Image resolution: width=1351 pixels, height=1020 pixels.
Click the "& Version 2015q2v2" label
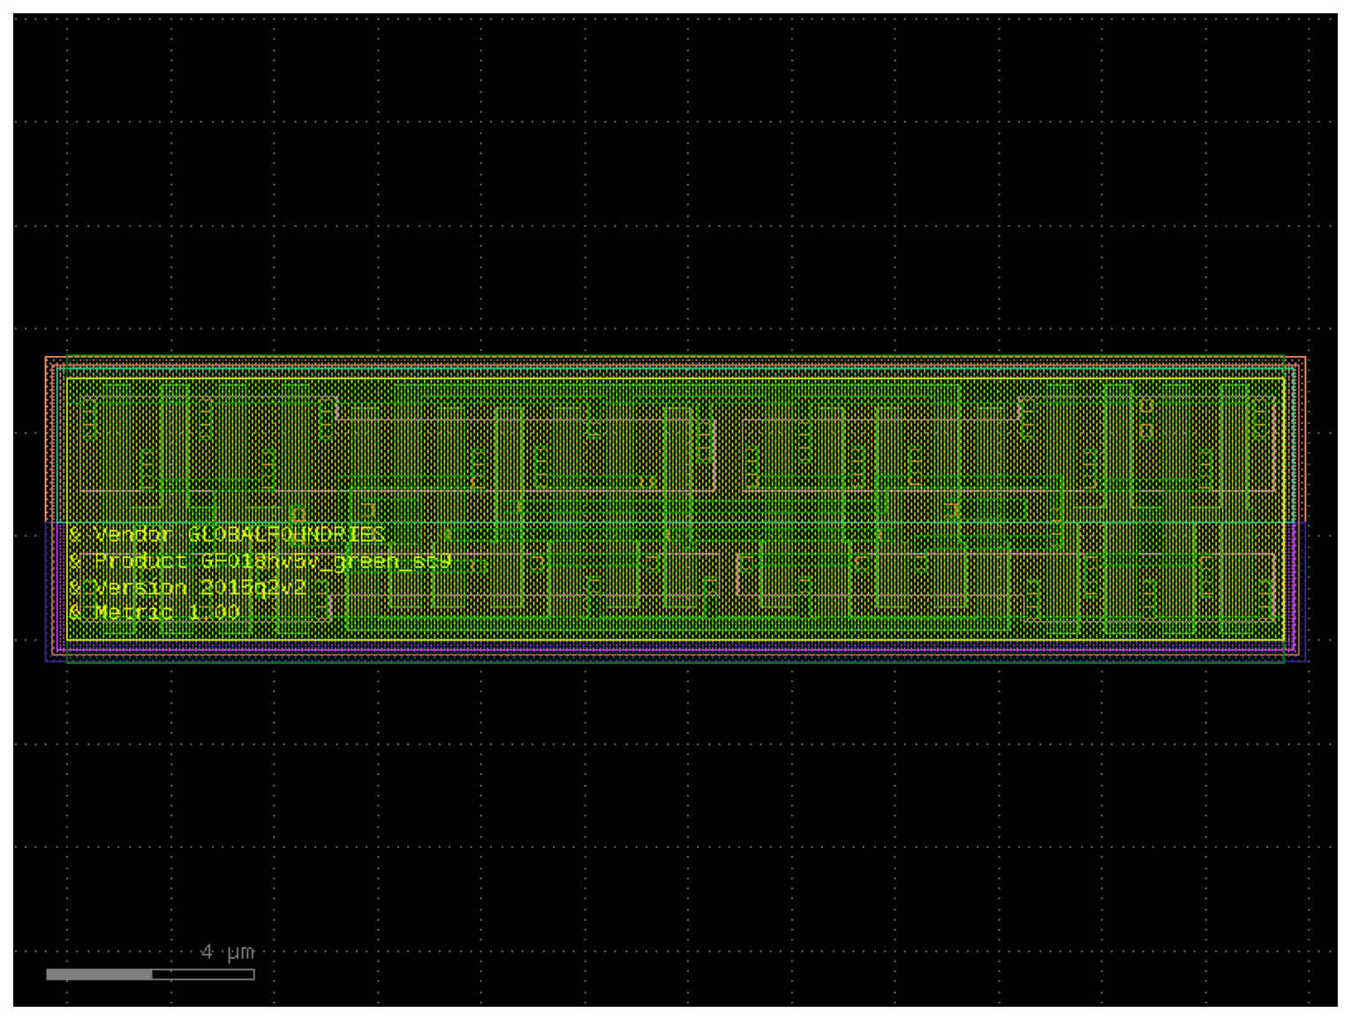click(187, 587)
